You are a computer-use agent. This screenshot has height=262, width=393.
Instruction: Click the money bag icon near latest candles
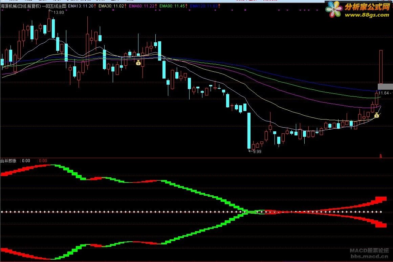pos(376,115)
